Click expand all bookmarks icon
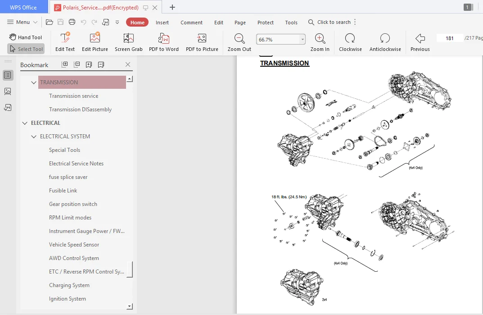 [65, 64]
